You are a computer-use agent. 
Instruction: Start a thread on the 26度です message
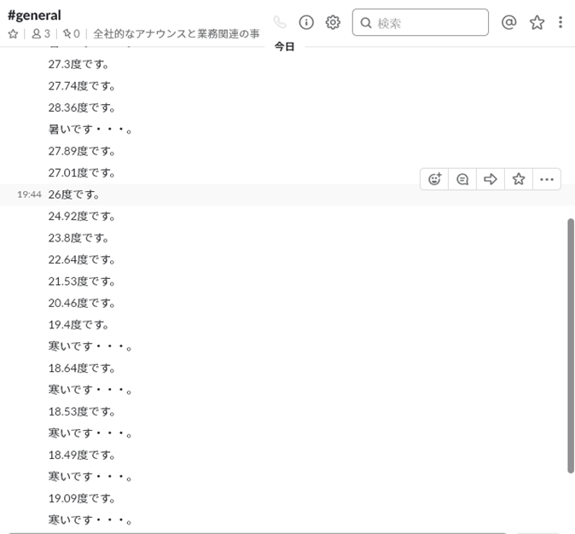462,179
